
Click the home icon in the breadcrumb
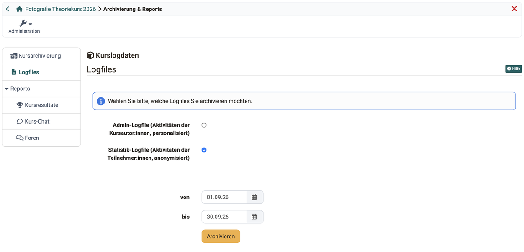point(20,9)
